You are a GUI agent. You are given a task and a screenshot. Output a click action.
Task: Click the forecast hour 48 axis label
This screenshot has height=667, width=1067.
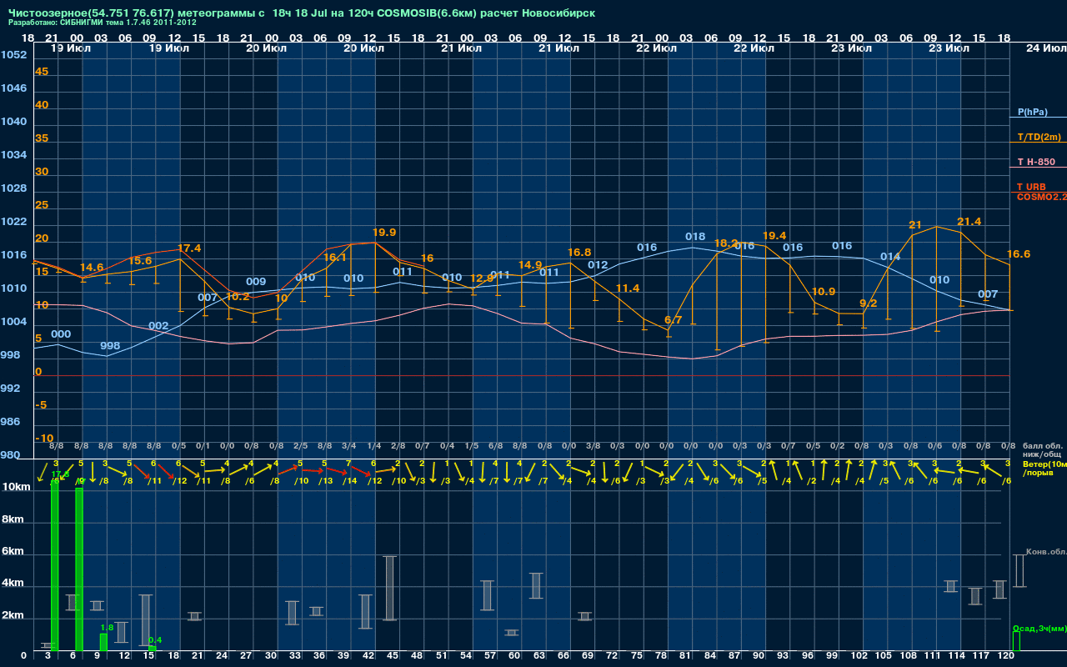417,657
